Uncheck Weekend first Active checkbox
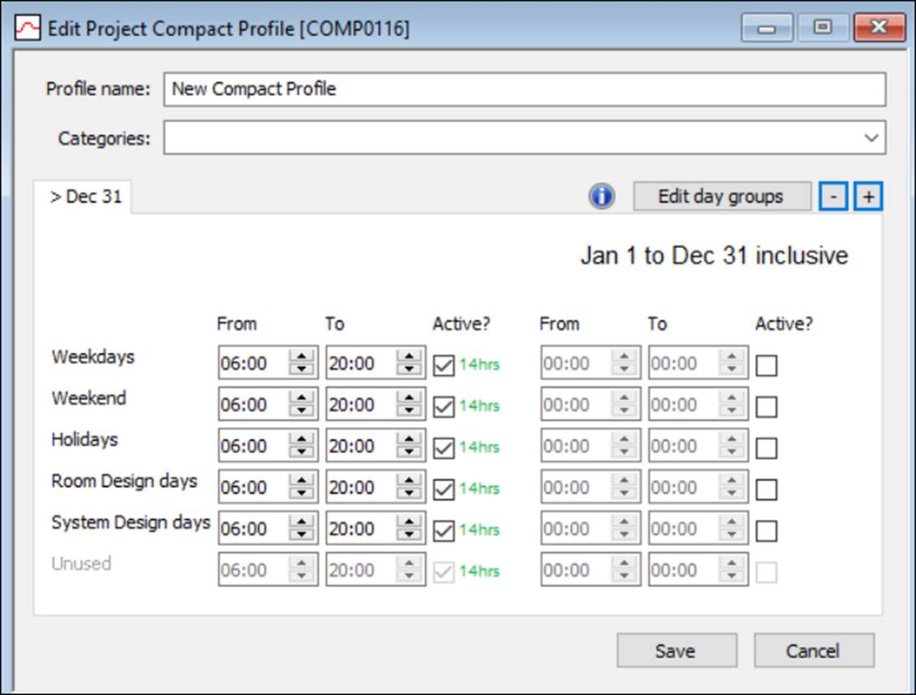Screen dimensions: 916x695 (443, 407)
